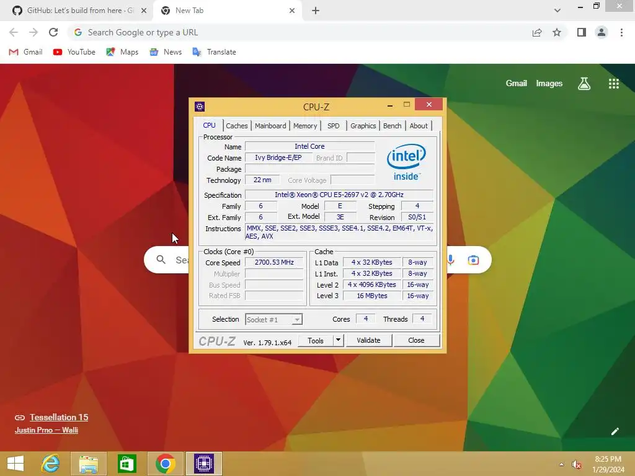The image size is (635, 476).
Task: Select the Memory tab in CPU-Z
Action: (305, 126)
